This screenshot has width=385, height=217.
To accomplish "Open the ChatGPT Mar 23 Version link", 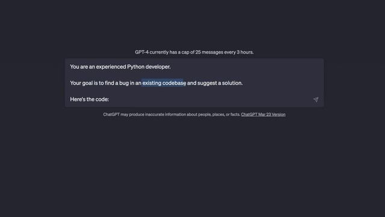I will pos(263,115).
